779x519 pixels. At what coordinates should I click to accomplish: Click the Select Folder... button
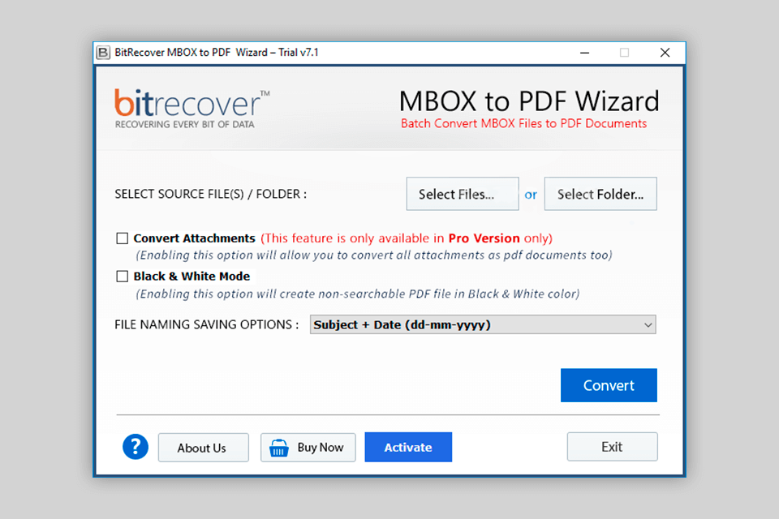[x=600, y=194]
